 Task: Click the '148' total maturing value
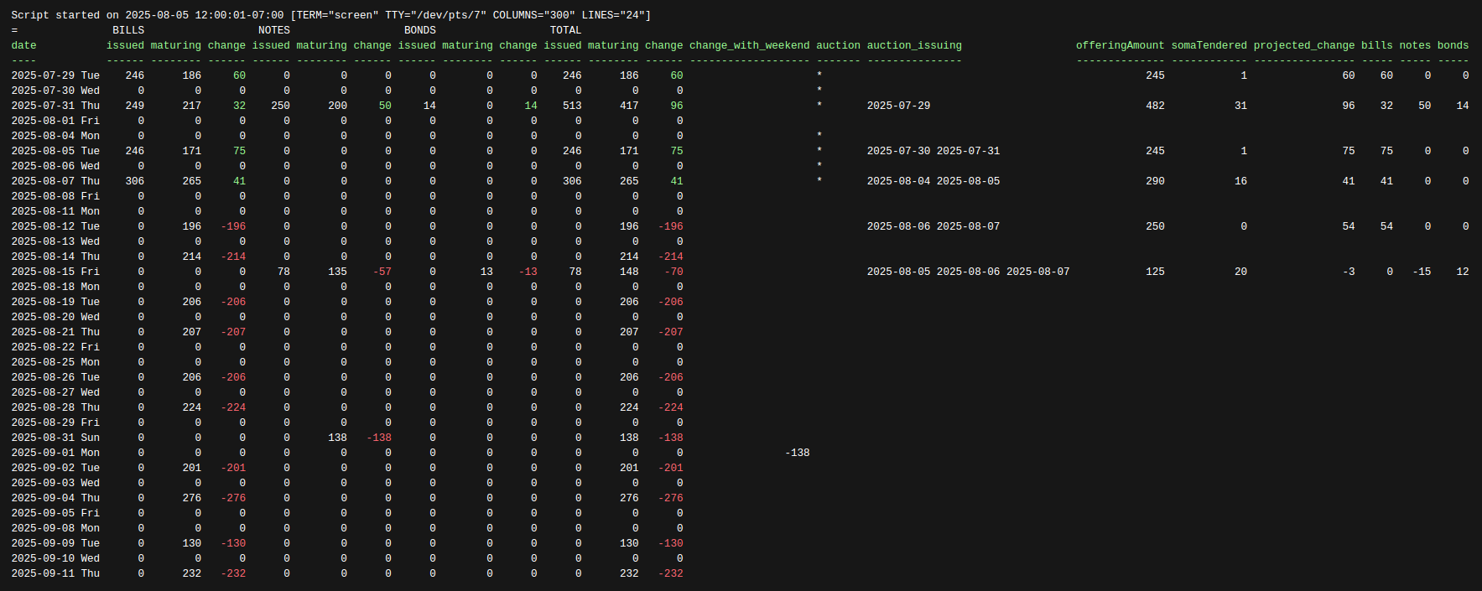[x=629, y=272]
